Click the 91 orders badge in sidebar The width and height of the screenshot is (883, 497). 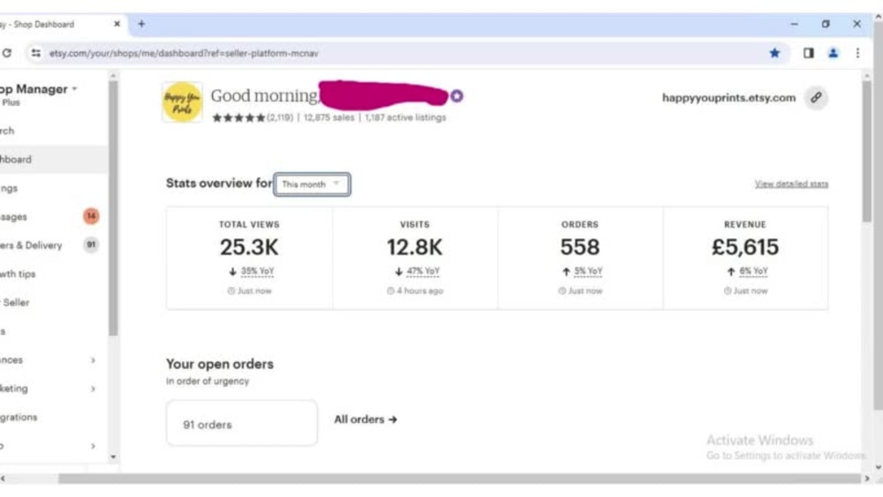point(91,245)
